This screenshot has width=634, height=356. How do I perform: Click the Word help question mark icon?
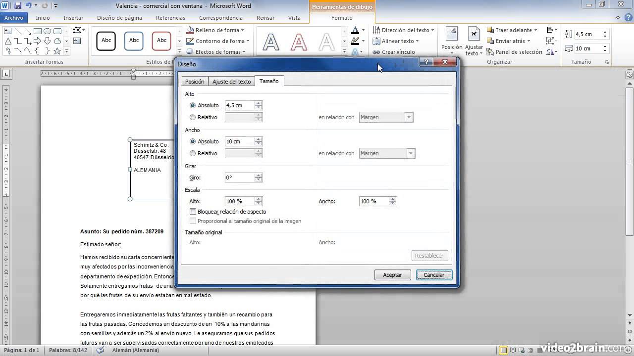click(x=628, y=18)
